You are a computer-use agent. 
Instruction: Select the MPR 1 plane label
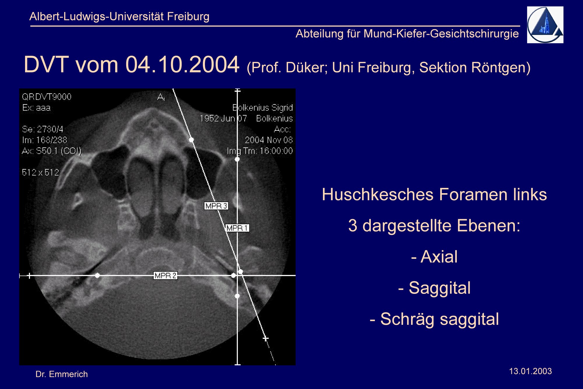coord(237,228)
